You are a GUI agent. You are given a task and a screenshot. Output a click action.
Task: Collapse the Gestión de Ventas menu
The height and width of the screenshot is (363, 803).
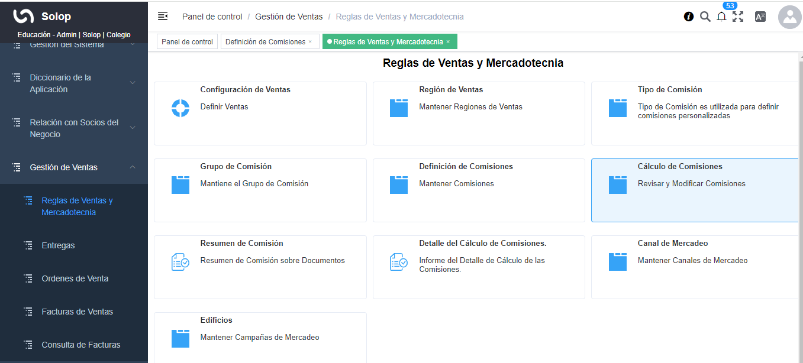click(133, 167)
